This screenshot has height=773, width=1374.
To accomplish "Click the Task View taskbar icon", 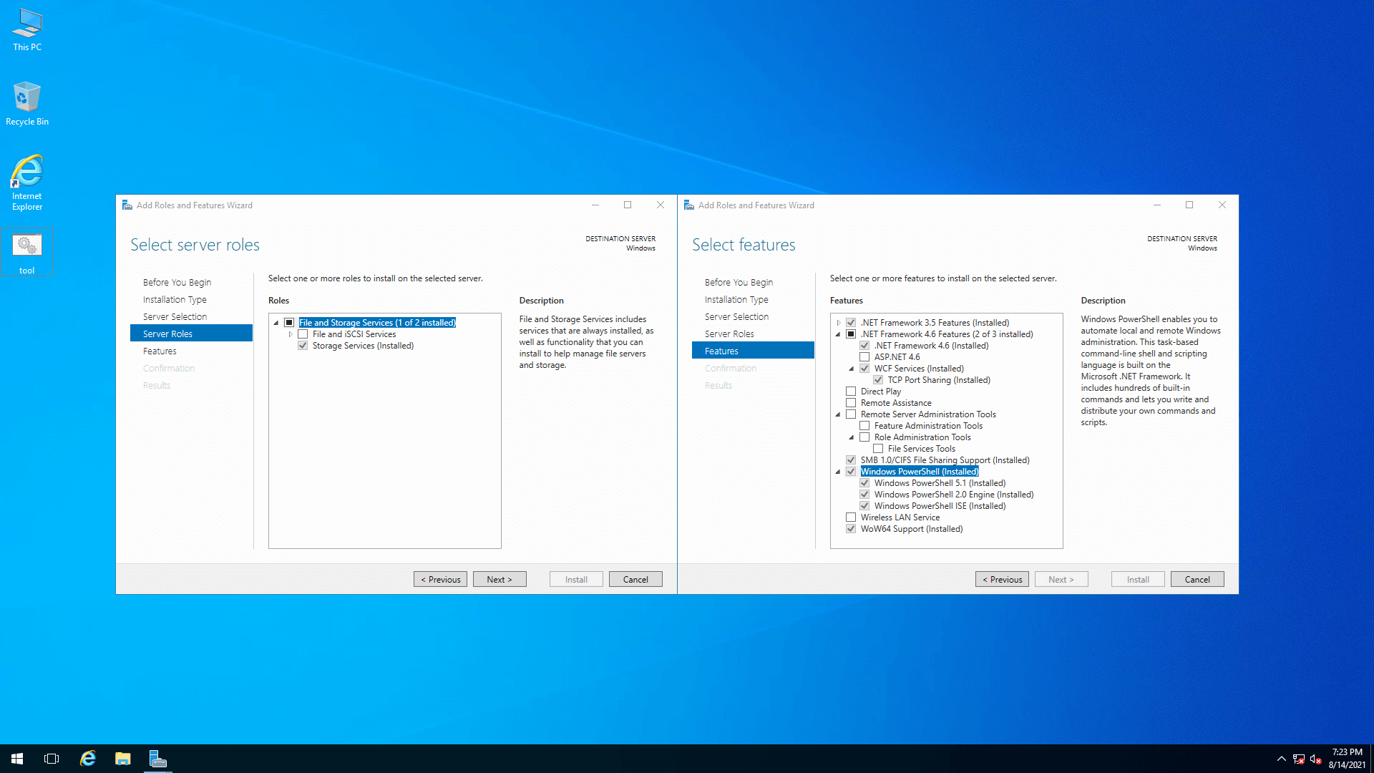I will [x=52, y=759].
